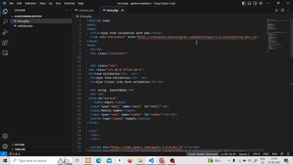Open Remote Explorer view
Image resolution: width=293 pixels, height=165 pixels.
[5, 53]
